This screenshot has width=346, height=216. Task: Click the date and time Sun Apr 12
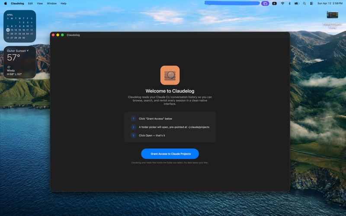point(330,3)
